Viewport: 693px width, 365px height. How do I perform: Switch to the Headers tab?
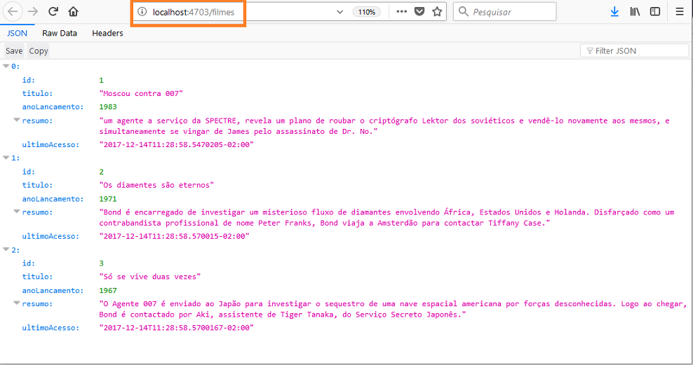pyautogui.click(x=107, y=33)
